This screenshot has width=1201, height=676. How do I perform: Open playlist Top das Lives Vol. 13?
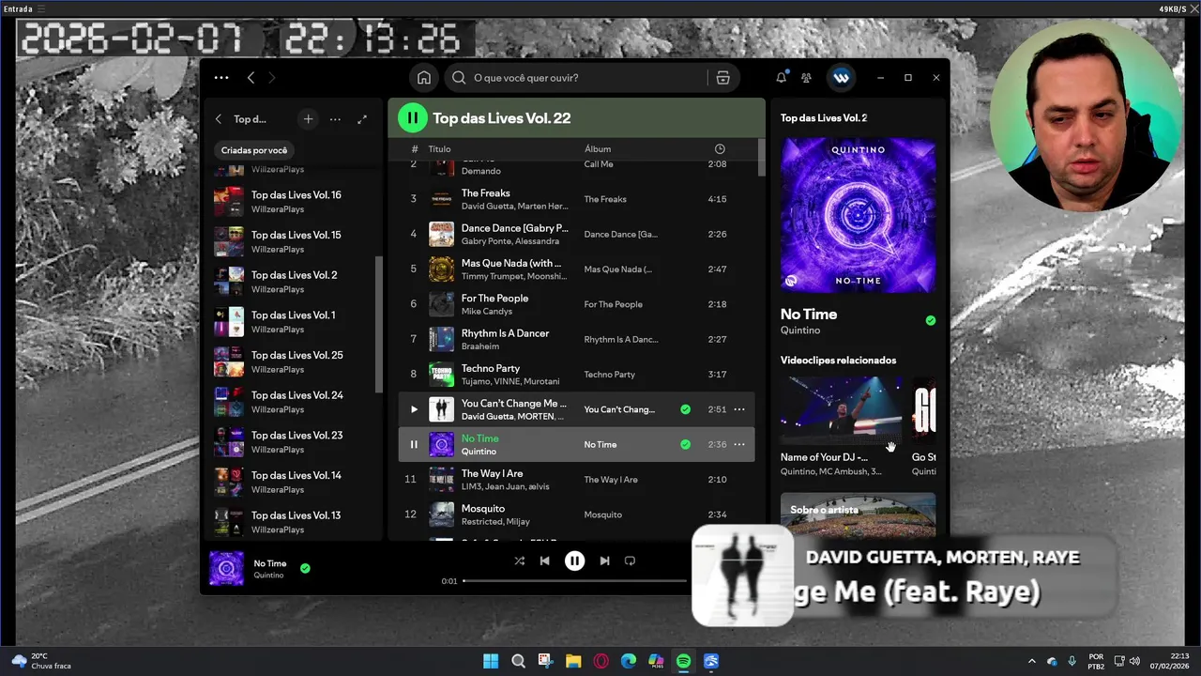[294, 522]
